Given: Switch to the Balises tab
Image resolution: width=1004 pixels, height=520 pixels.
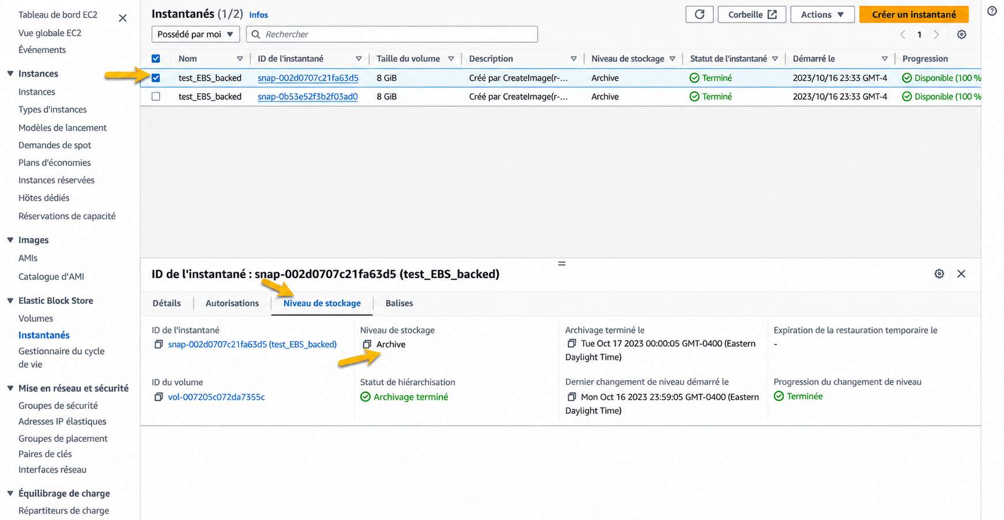Looking at the screenshot, I should click(399, 303).
